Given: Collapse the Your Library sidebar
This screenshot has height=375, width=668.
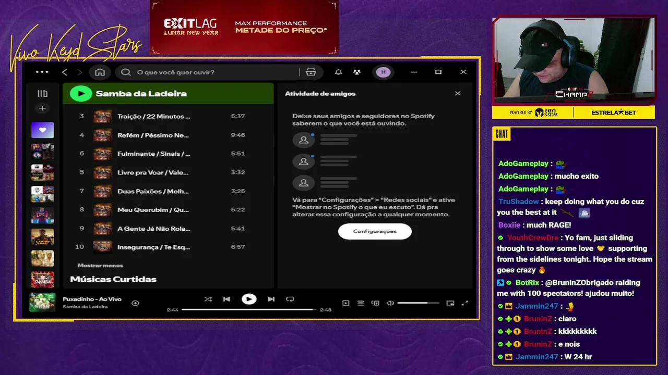Looking at the screenshot, I should pos(42,94).
